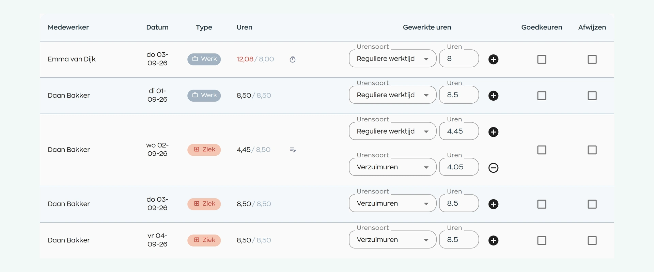Add an hours line for the vr 04-09-26 row
The height and width of the screenshot is (272, 654).
(x=493, y=240)
